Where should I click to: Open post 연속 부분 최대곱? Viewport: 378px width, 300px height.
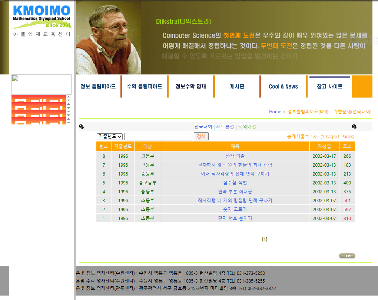tap(235, 191)
